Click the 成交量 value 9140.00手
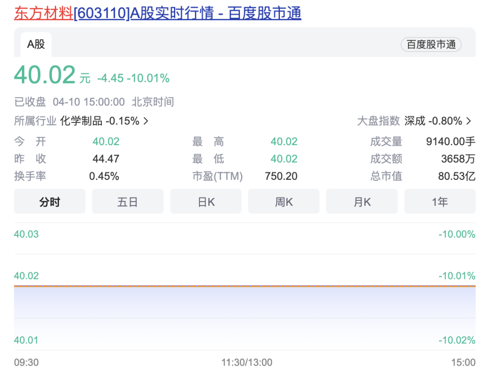The image size is (493, 372). [451, 141]
